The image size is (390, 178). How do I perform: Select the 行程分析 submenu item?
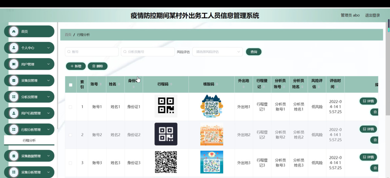click(29, 140)
